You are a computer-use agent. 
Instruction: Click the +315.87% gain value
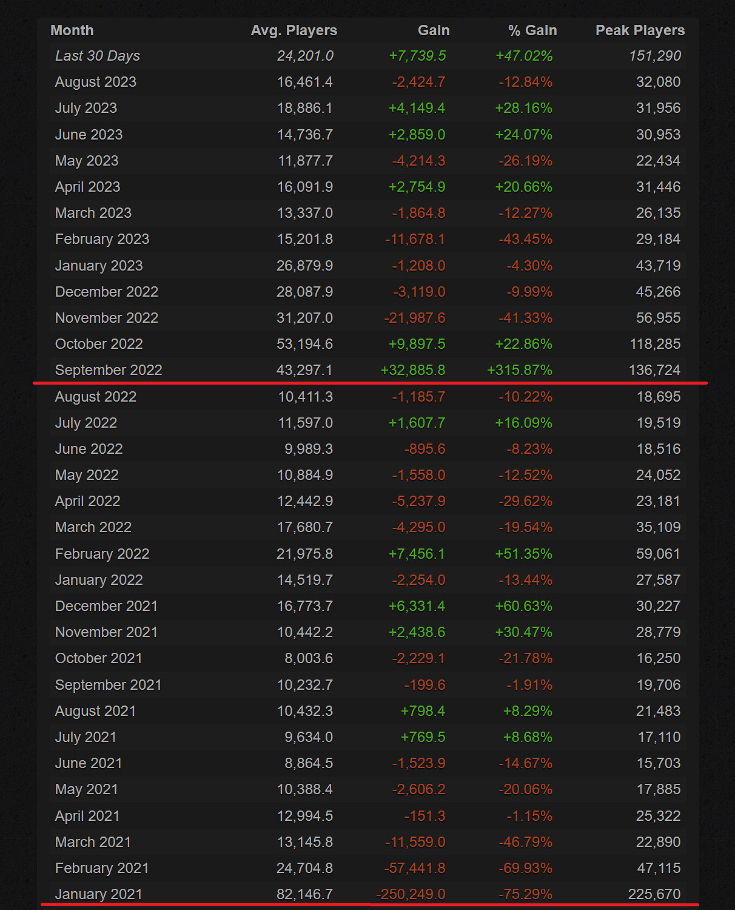tap(520, 370)
